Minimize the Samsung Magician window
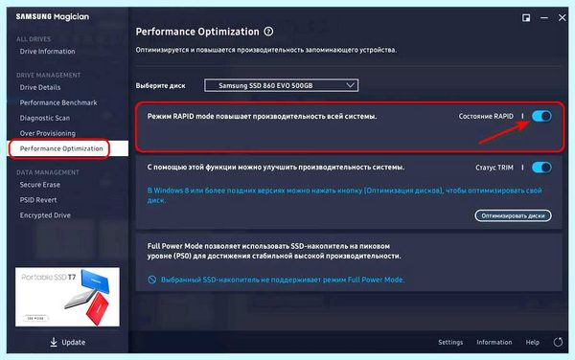The width and height of the screenshot is (575, 360). click(x=544, y=17)
